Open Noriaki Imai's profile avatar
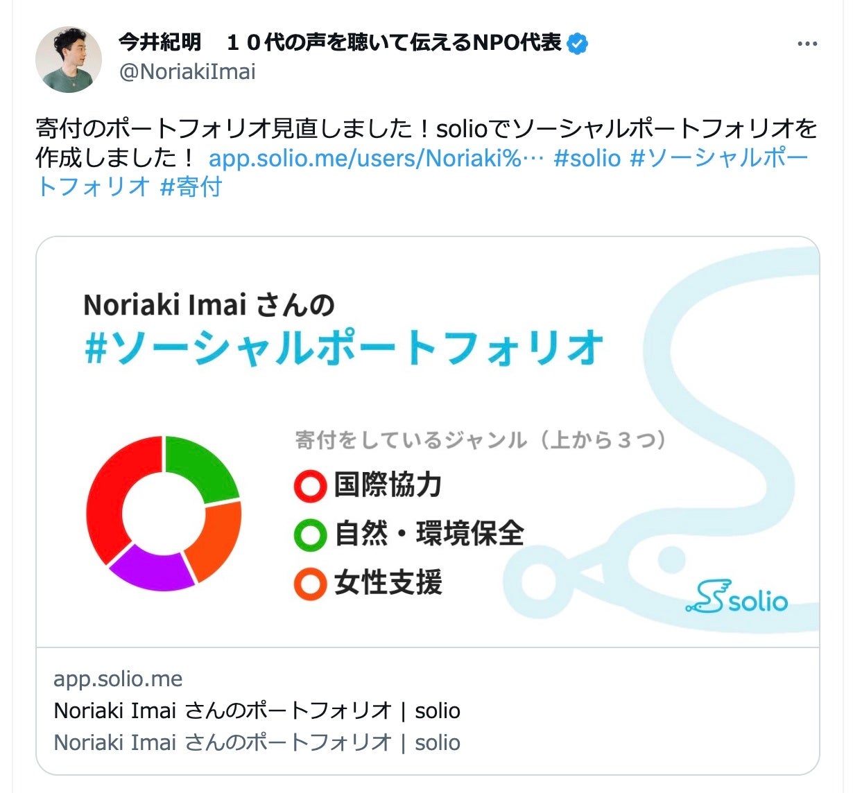 click(69, 60)
